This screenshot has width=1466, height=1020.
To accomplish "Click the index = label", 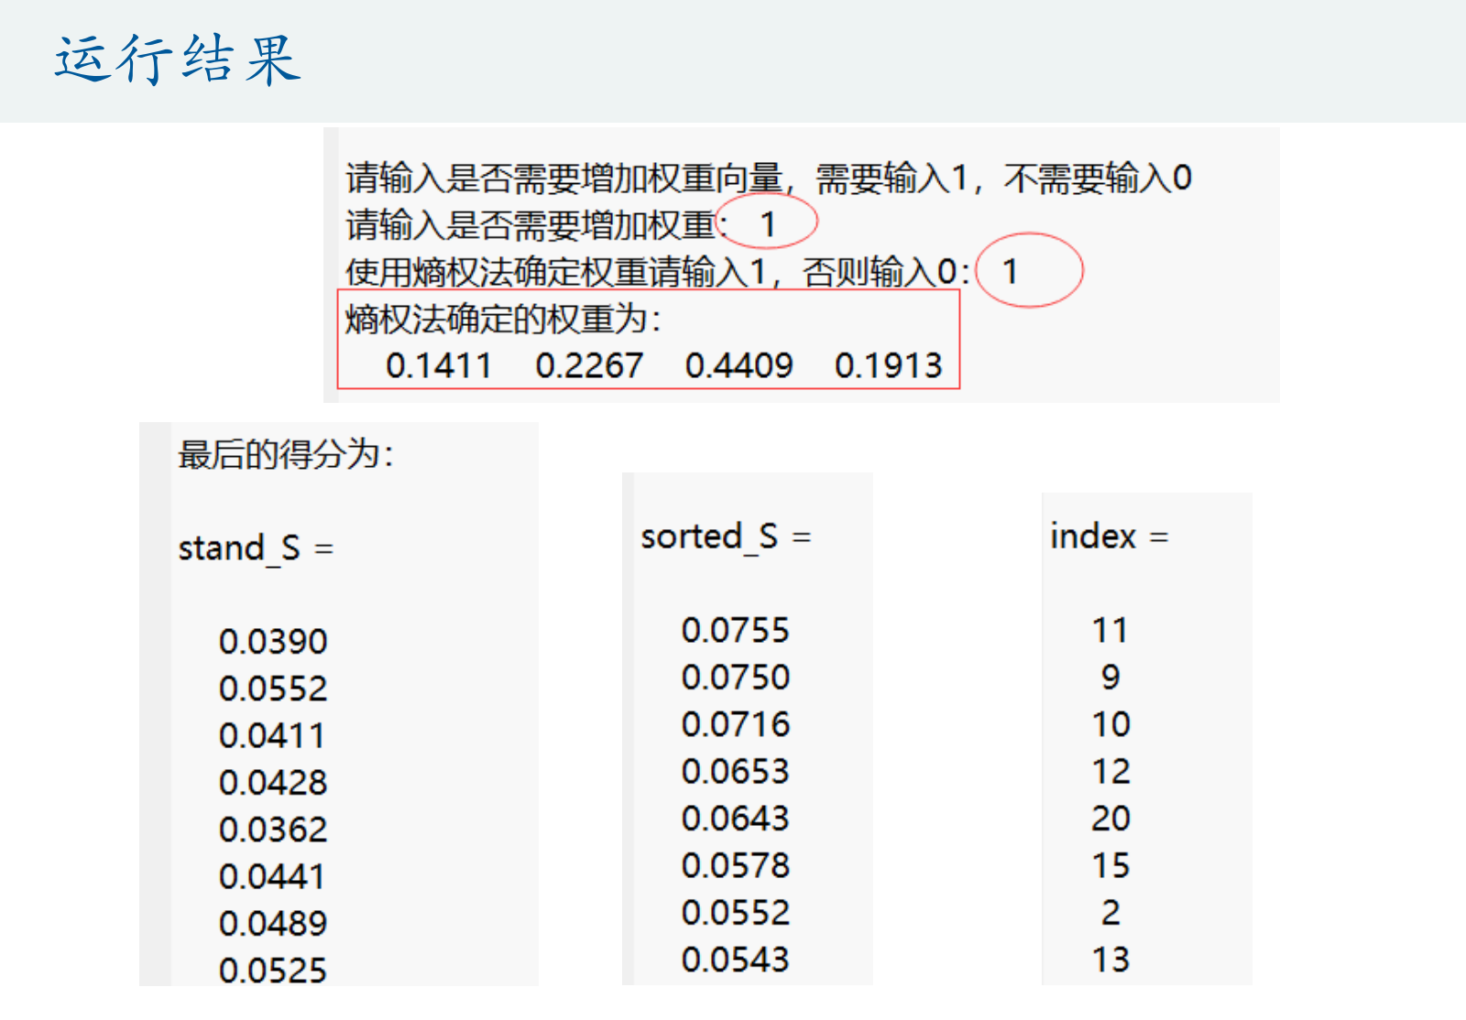I will pos(1110,537).
